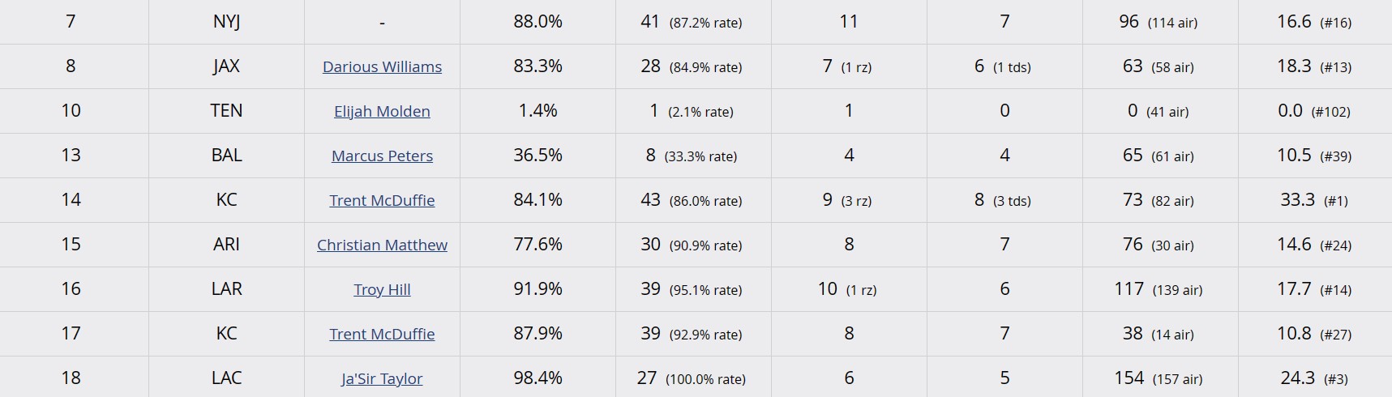Viewport: 1392px width, 397px height.
Task: Select the 1.4% percentage cell
Action: coord(538,111)
